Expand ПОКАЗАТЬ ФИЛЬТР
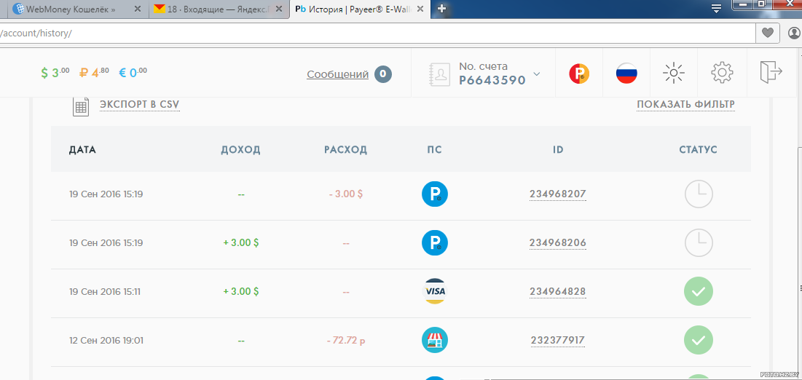The height and width of the screenshot is (380, 802). tap(686, 105)
